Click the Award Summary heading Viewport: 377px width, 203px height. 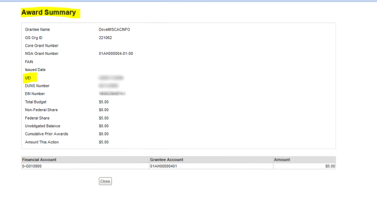tap(48, 12)
